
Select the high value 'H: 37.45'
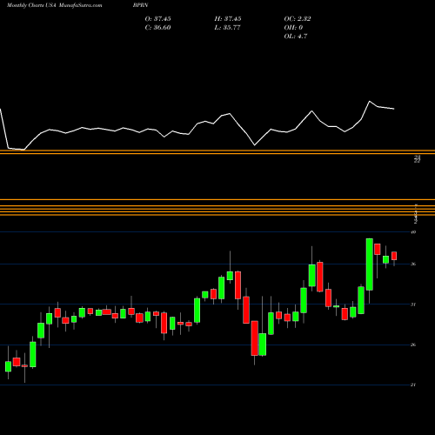tap(228, 19)
